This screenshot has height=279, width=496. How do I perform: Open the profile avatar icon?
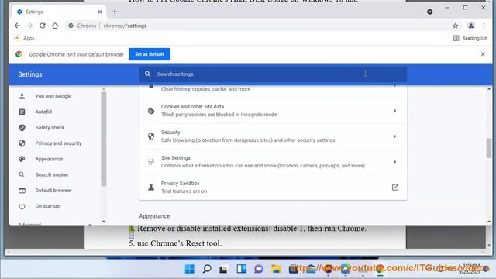pyautogui.click(x=470, y=26)
